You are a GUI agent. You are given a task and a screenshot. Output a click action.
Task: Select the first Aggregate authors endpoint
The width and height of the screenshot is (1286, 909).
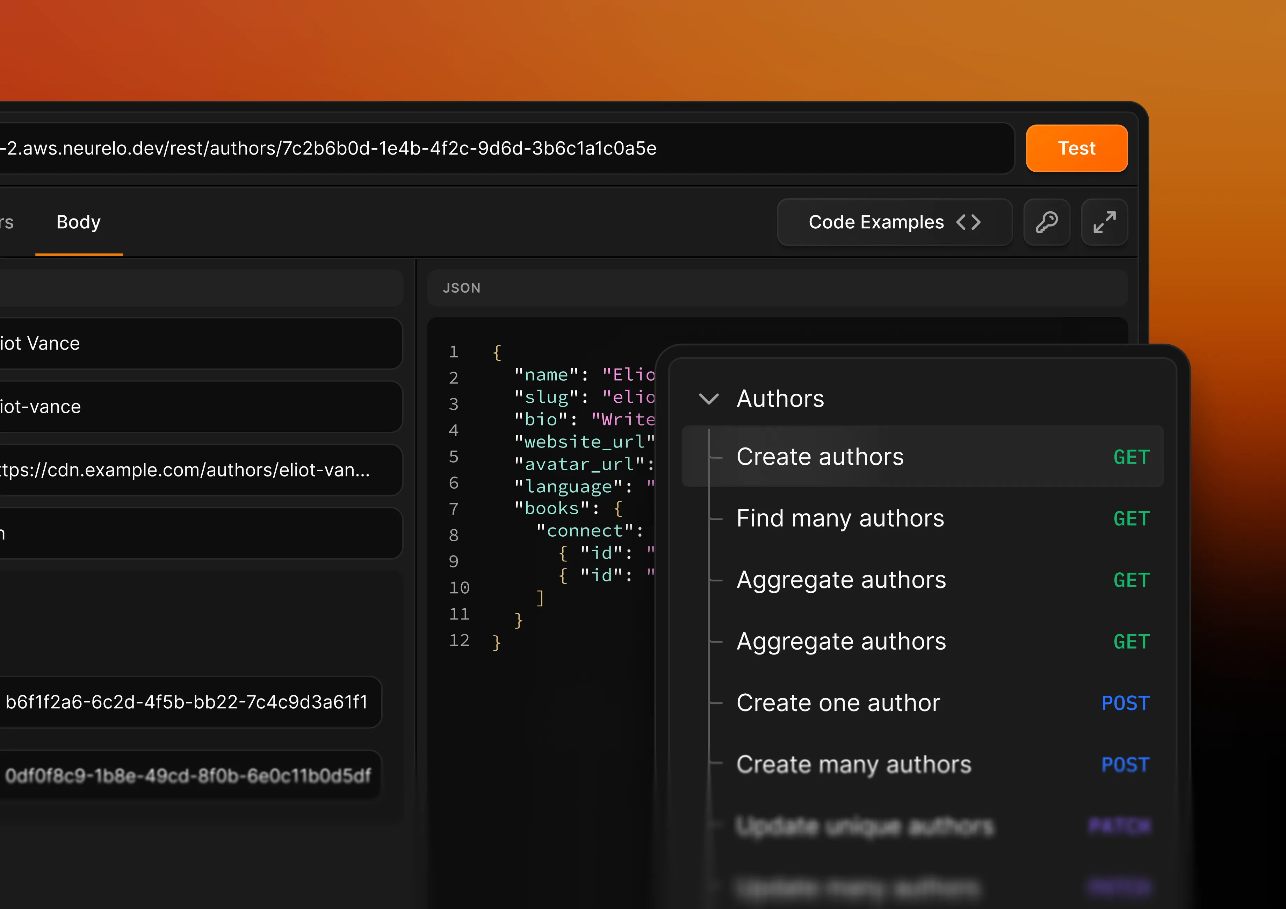coord(841,580)
